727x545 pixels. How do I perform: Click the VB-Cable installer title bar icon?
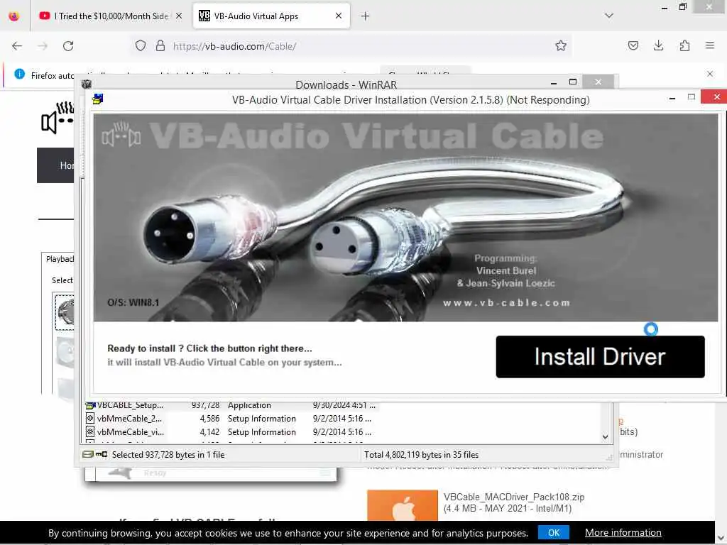click(x=97, y=99)
